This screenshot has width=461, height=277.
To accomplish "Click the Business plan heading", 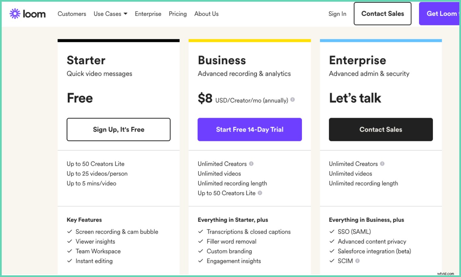I will coord(222,60).
